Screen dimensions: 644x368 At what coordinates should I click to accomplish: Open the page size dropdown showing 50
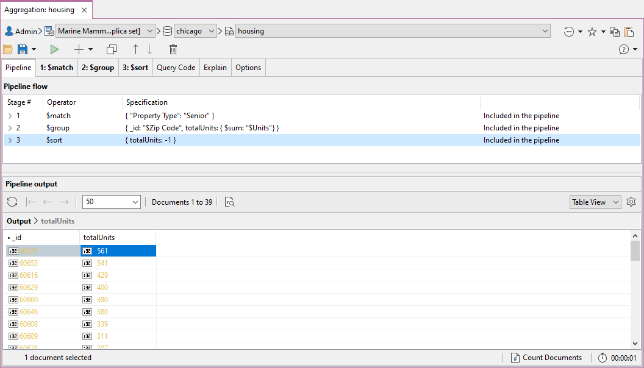[111, 202]
